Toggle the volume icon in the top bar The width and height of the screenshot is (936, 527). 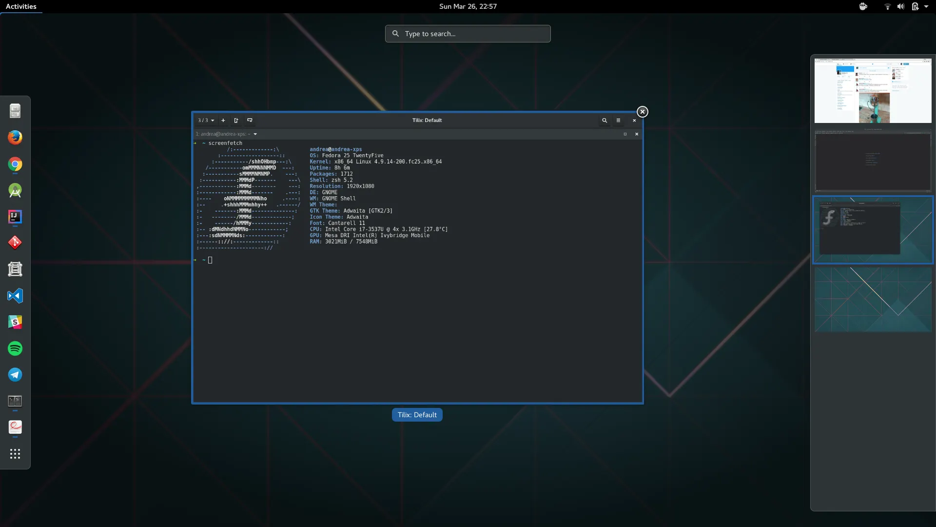click(900, 6)
